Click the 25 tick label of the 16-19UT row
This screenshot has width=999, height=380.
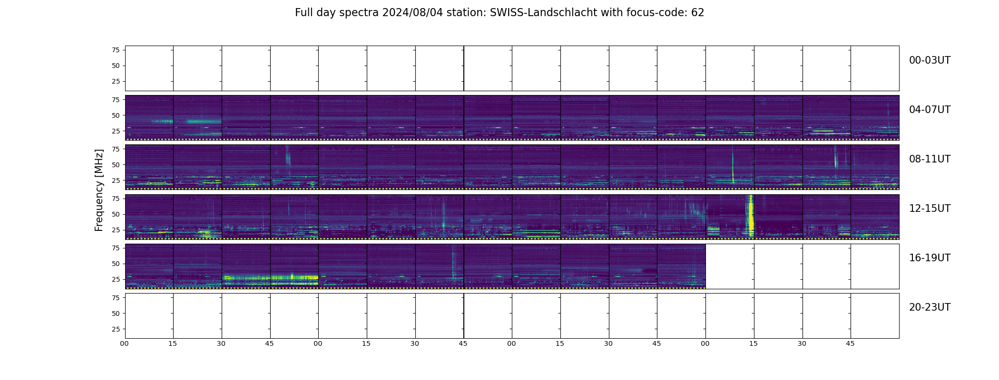pos(116,279)
